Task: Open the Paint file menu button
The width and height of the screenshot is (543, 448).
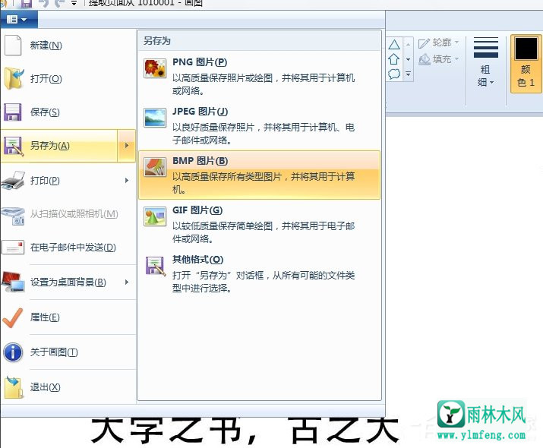Action: coord(18,20)
